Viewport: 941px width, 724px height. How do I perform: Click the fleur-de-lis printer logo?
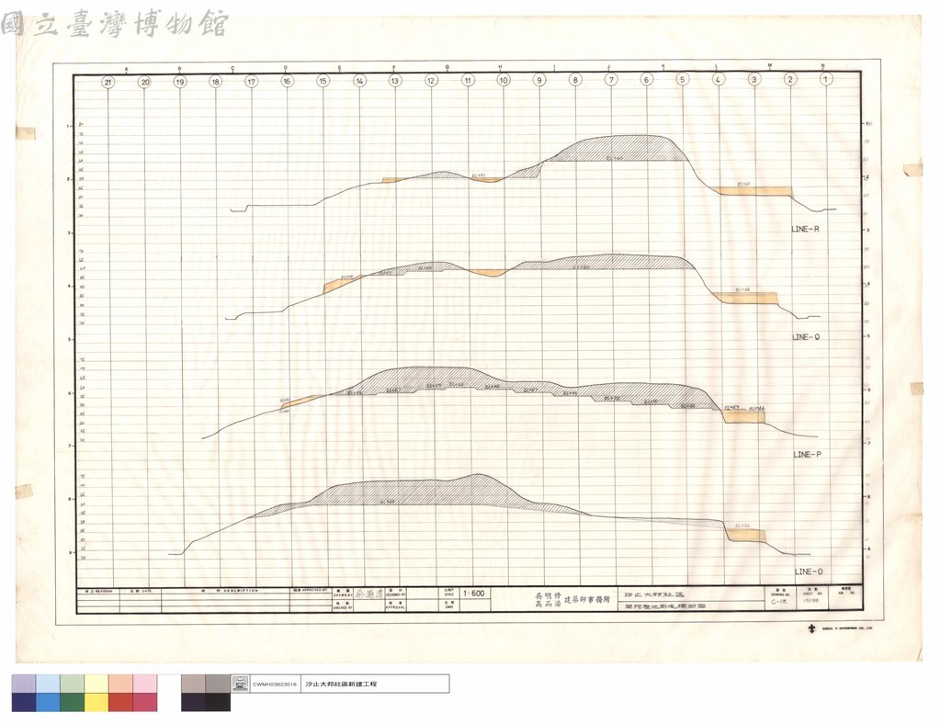point(812,628)
